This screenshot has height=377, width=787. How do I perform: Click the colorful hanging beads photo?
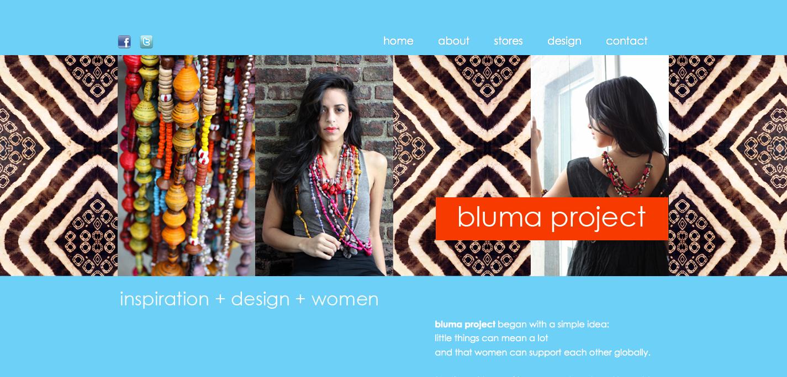point(186,165)
